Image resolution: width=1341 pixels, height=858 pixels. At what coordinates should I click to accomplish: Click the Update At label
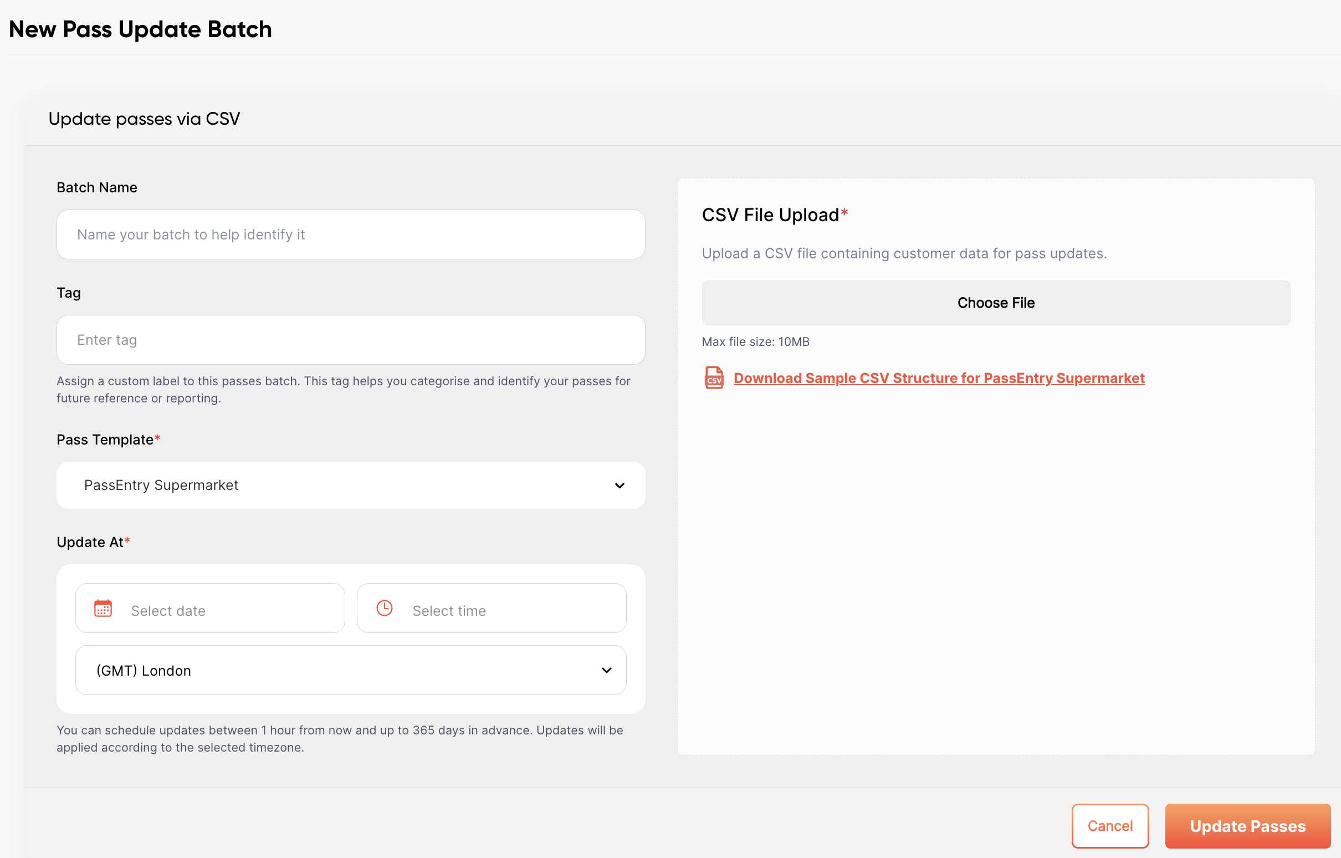click(x=90, y=542)
